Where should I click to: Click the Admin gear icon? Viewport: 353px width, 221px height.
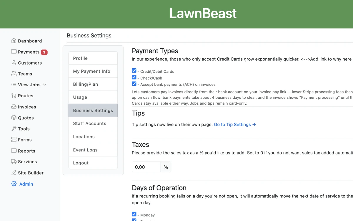point(14,184)
